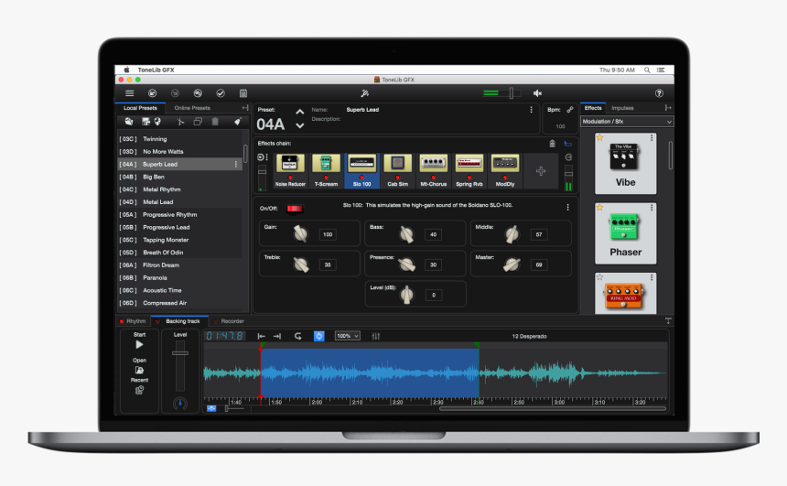Screen dimensions: 787x486
Task: Go to previous preset with up chevron
Action: click(299, 112)
